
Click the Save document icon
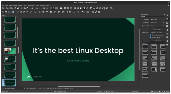point(11,8)
